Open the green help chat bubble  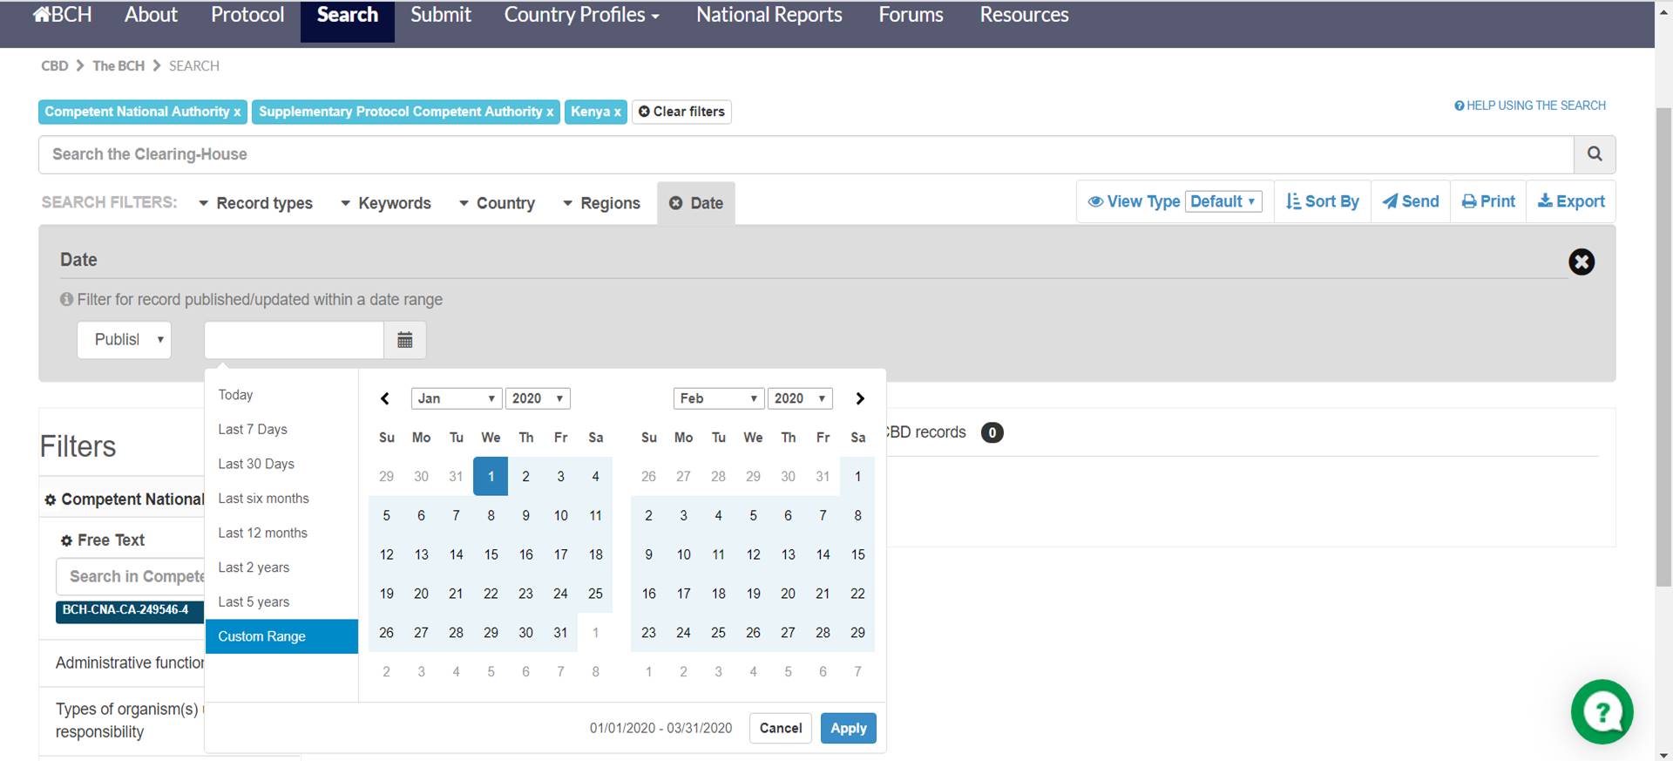tap(1601, 711)
